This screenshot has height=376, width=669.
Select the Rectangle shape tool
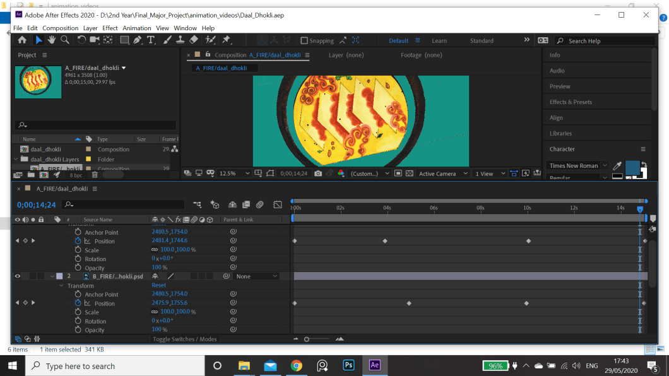[124, 40]
